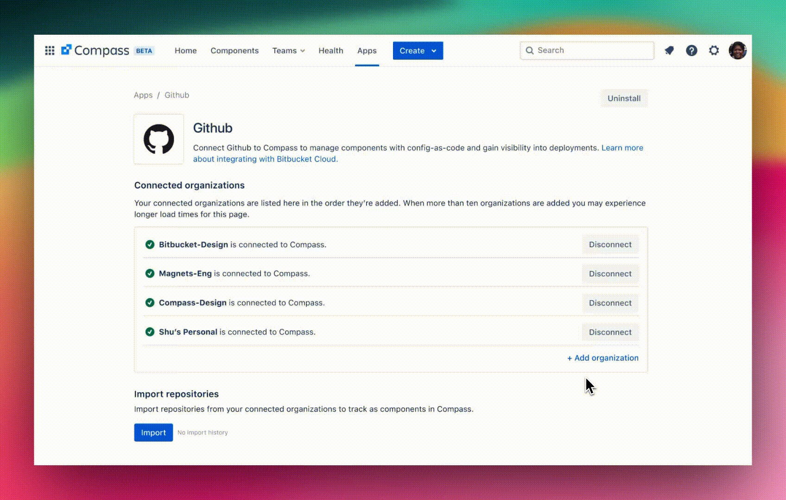786x500 pixels.
Task: Open the Create button's chevron arrow
Action: 434,50
